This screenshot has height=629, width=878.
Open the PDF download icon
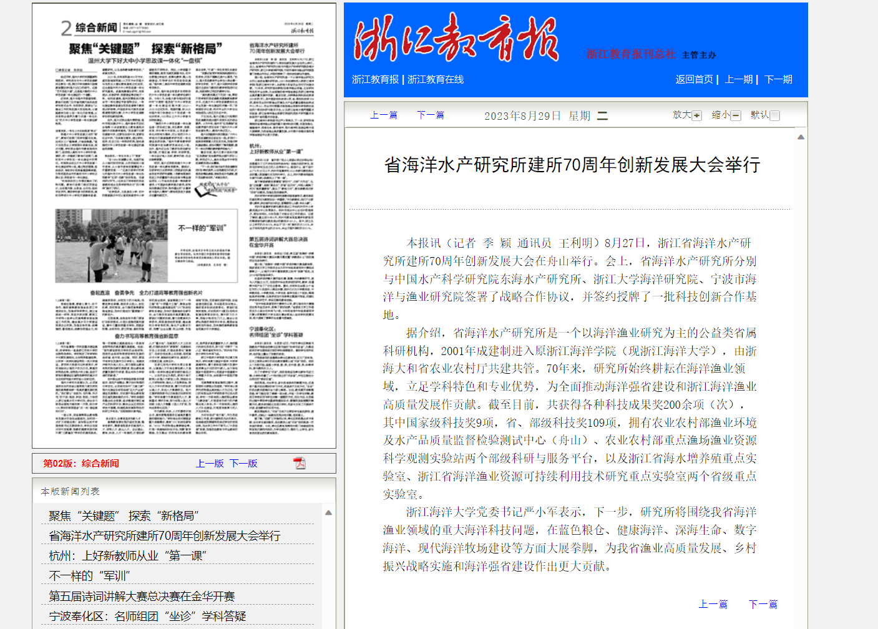pyautogui.click(x=300, y=463)
